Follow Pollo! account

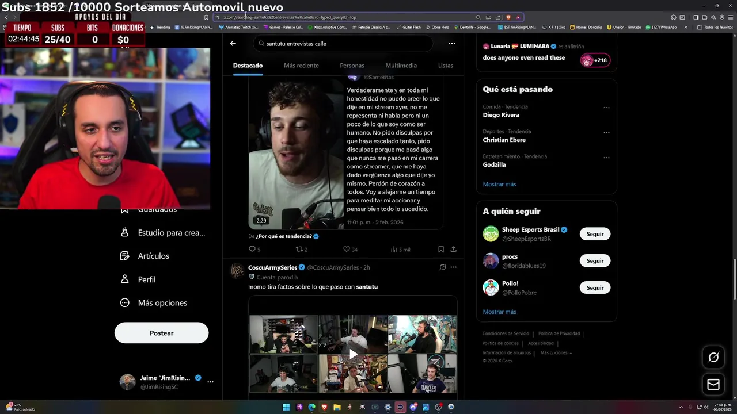[x=595, y=287]
